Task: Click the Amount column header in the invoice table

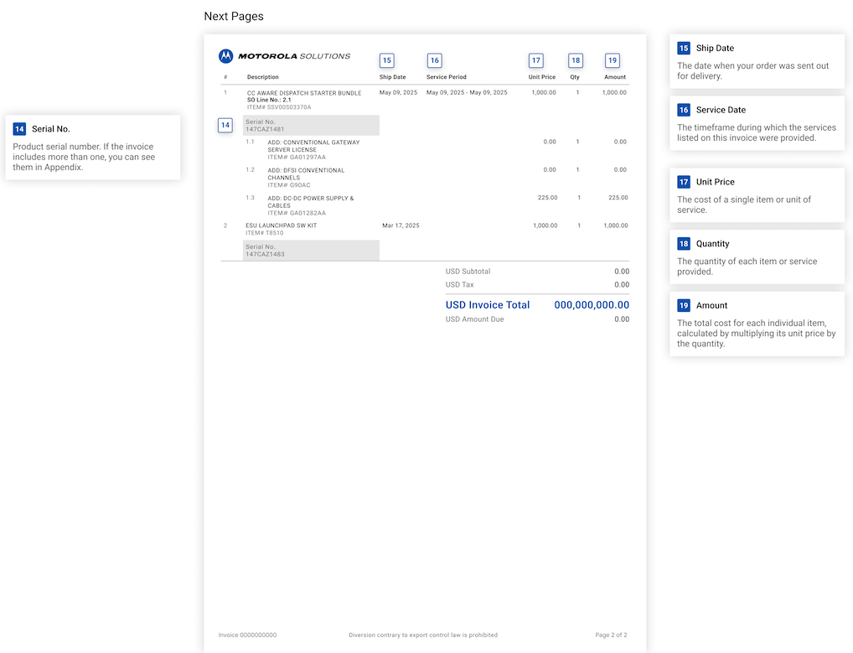Action: click(615, 77)
